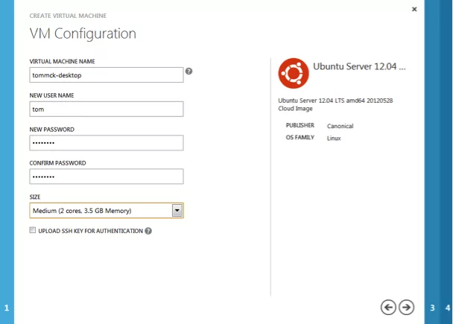The height and width of the screenshot is (324, 453).
Task: Select the Confirm Password field
Action: (x=107, y=177)
